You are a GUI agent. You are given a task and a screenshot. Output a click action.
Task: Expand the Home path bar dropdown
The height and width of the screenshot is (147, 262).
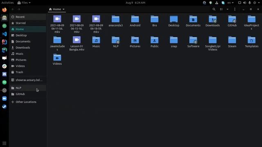pos(63,9)
